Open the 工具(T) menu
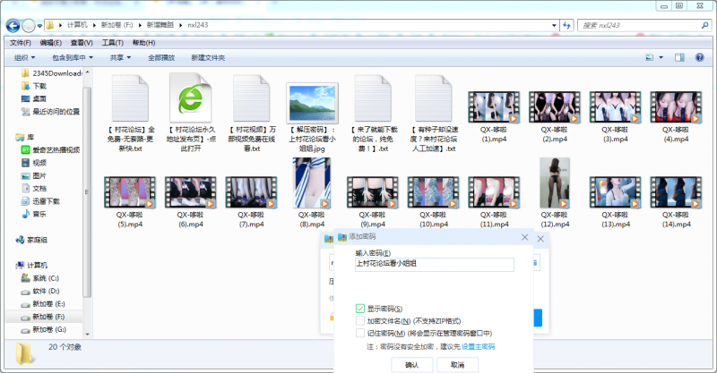 click(x=112, y=42)
